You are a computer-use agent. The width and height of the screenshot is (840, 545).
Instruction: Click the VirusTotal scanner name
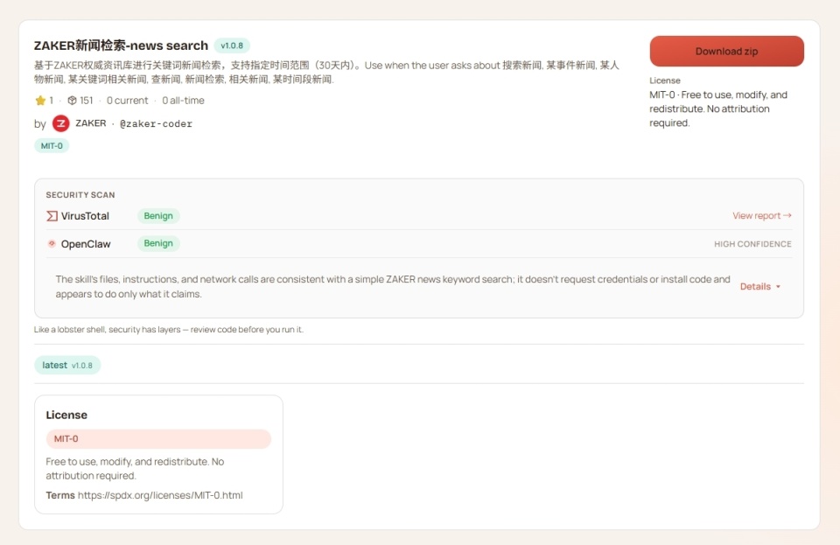click(85, 216)
